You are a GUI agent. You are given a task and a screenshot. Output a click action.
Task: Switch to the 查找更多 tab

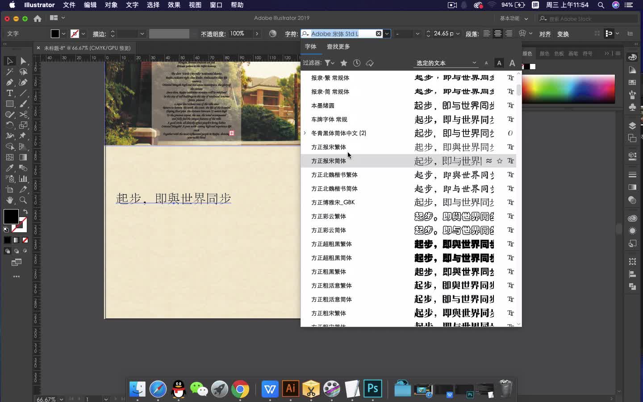[339, 46]
